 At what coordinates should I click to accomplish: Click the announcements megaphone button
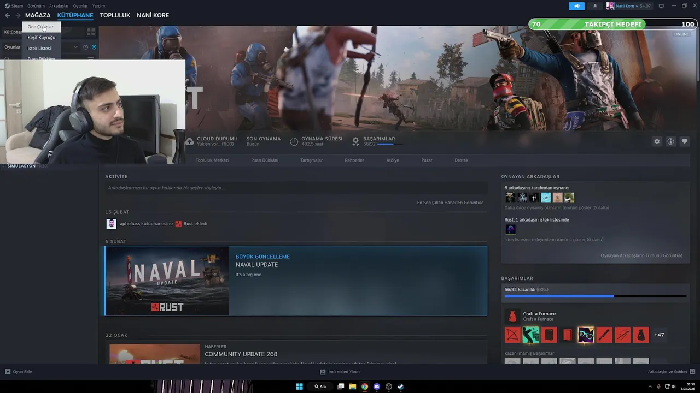tap(576, 6)
